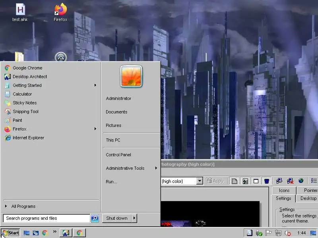Open Paint from Start menu
Viewport: 318px width, 238px height.
(51, 120)
